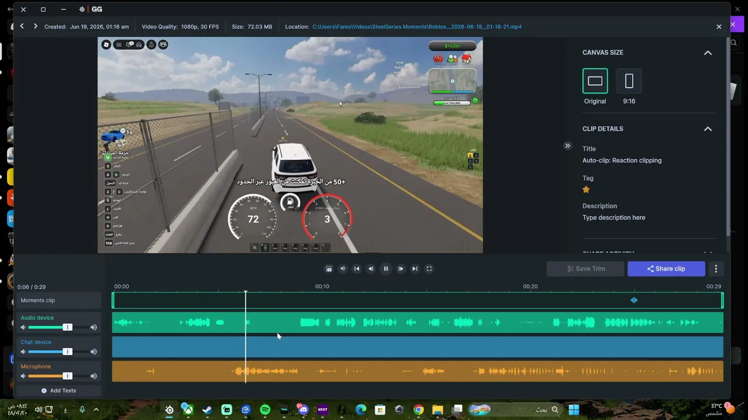The height and width of the screenshot is (420, 748).
Task: Open Google Chrome from the taskbar
Action: (418, 409)
